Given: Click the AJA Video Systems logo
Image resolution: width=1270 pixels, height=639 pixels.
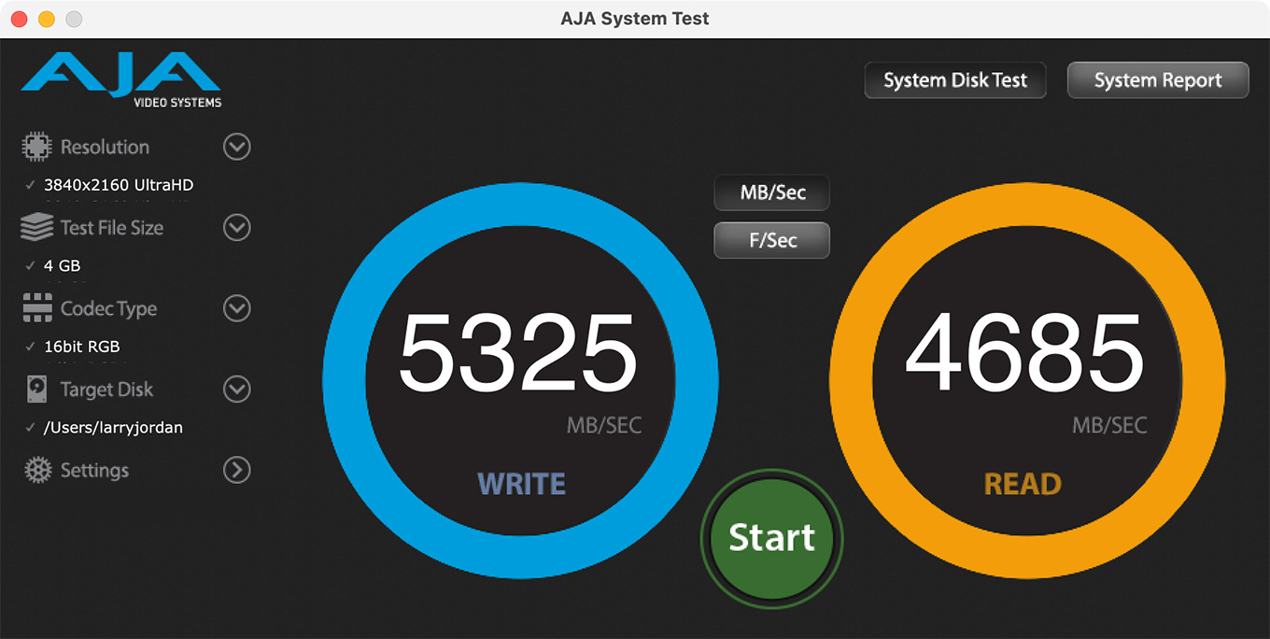Looking at the screenshot, I should [x=121, y=80].
